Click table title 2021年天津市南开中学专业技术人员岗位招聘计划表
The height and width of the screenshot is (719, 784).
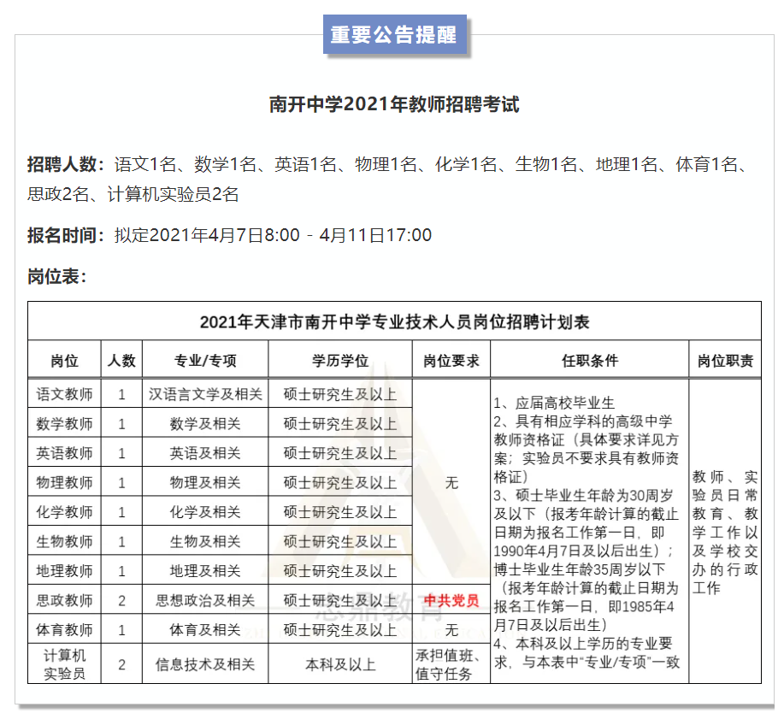[394, 321]
